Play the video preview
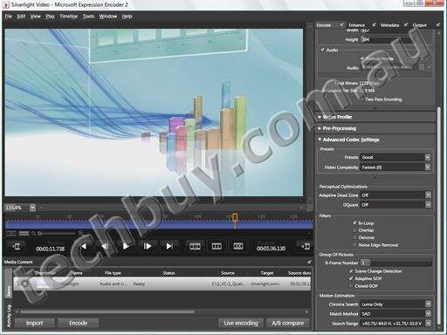447x335 pixels. [x=126, y=246]
